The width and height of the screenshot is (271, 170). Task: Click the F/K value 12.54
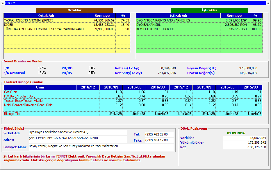42,68
